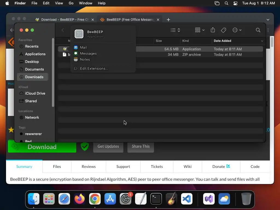Open System Settings from the Dock

125,199
